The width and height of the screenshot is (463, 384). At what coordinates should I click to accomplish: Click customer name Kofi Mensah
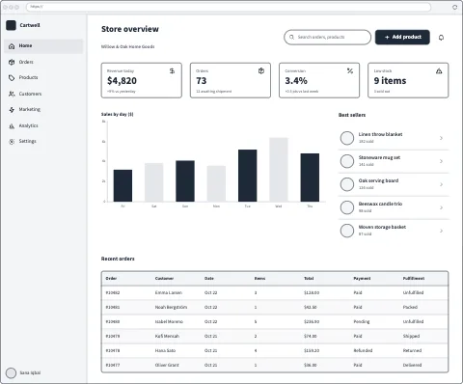(167, 337)
